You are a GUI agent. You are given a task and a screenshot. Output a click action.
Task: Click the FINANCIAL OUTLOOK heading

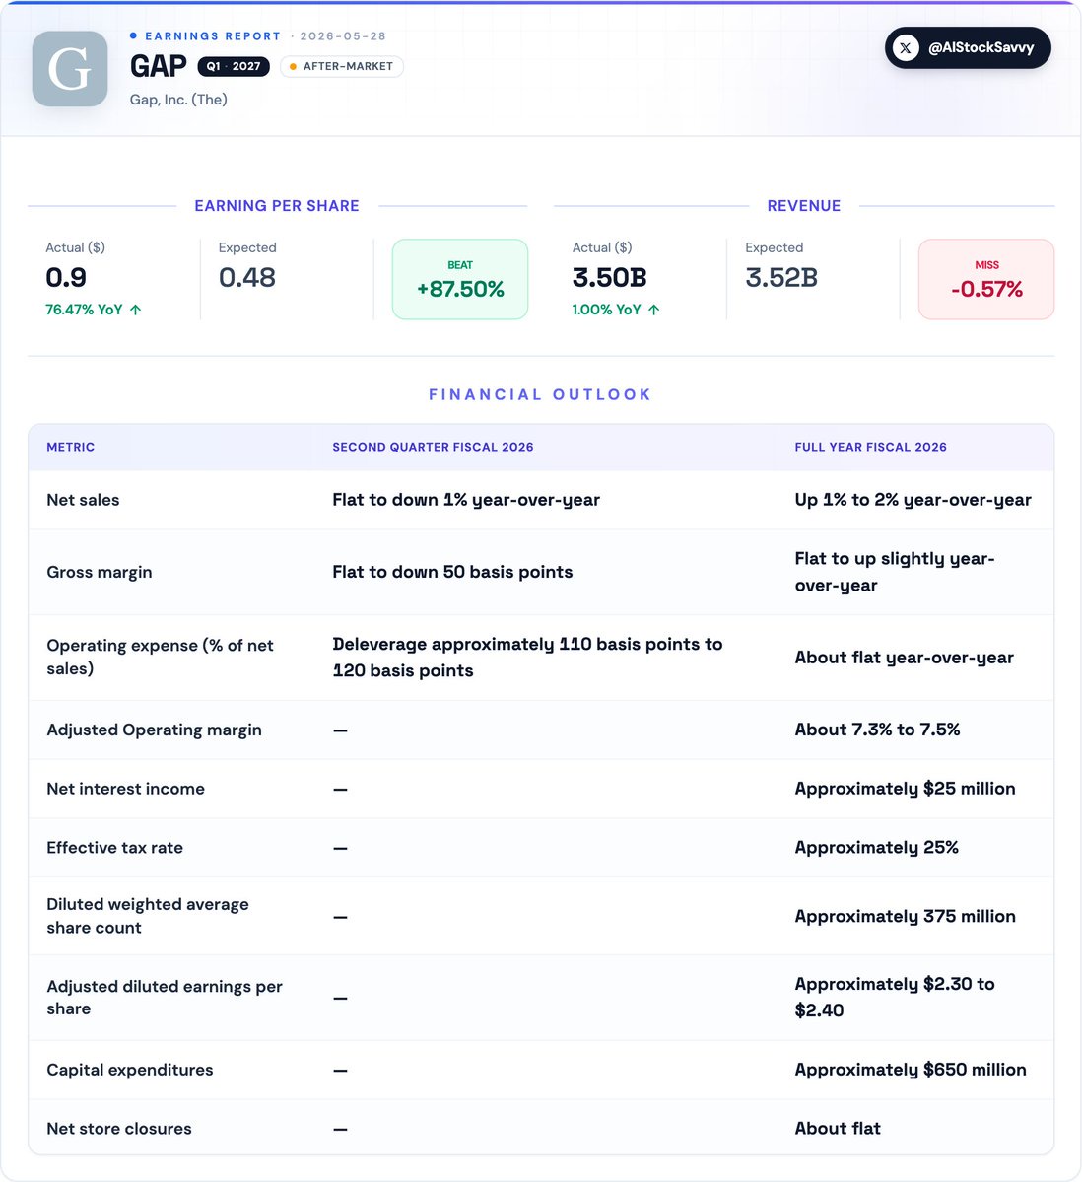coord(540,394)
